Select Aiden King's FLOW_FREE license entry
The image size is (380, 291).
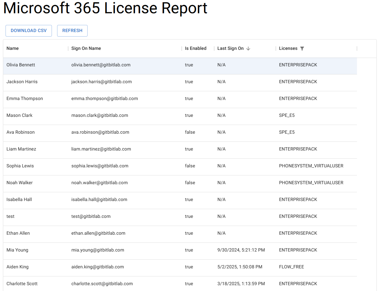coord(291,267)
